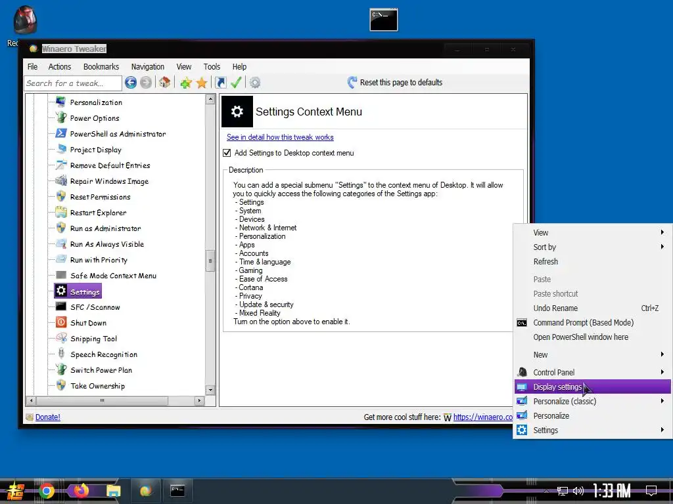This screenshot has width=673, height=504.
Task: Click the Donate! link
Action: 47,417
